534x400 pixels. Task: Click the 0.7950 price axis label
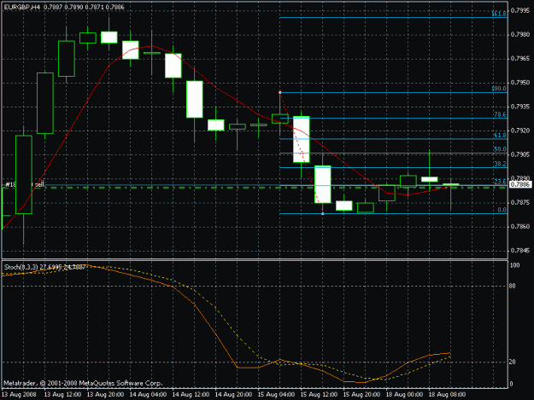[520, 83]
